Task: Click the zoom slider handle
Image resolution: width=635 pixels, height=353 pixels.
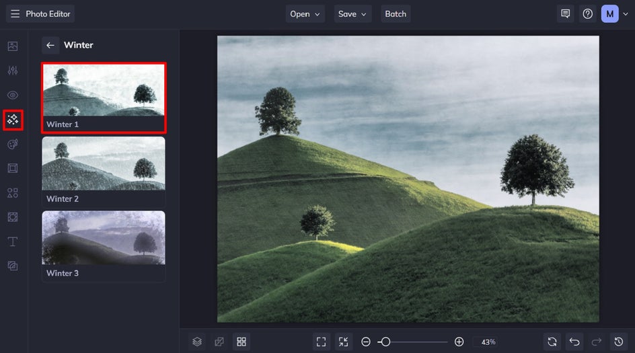Action: [x=385, y=342]
